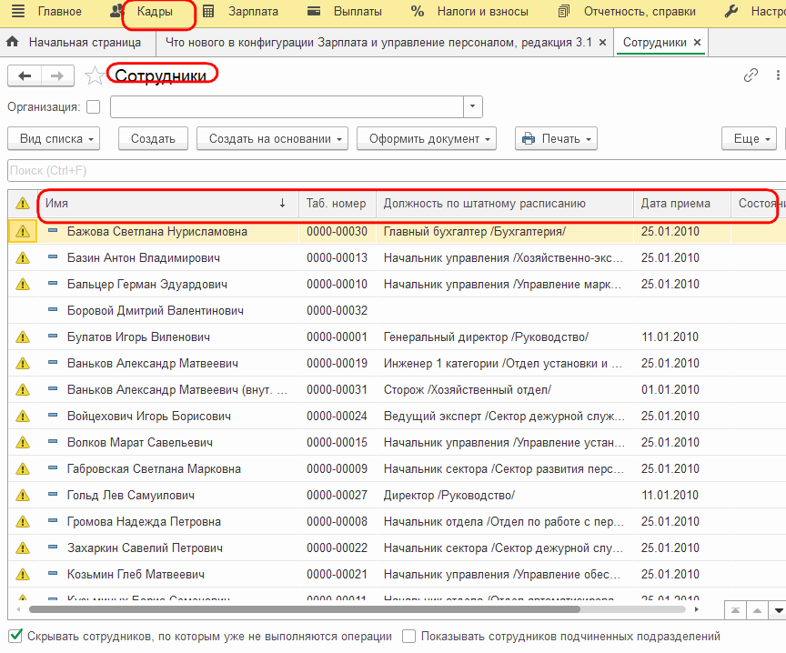Select employee Громова Надежда Петровна

pyautogui.click(x=144, y=522)
